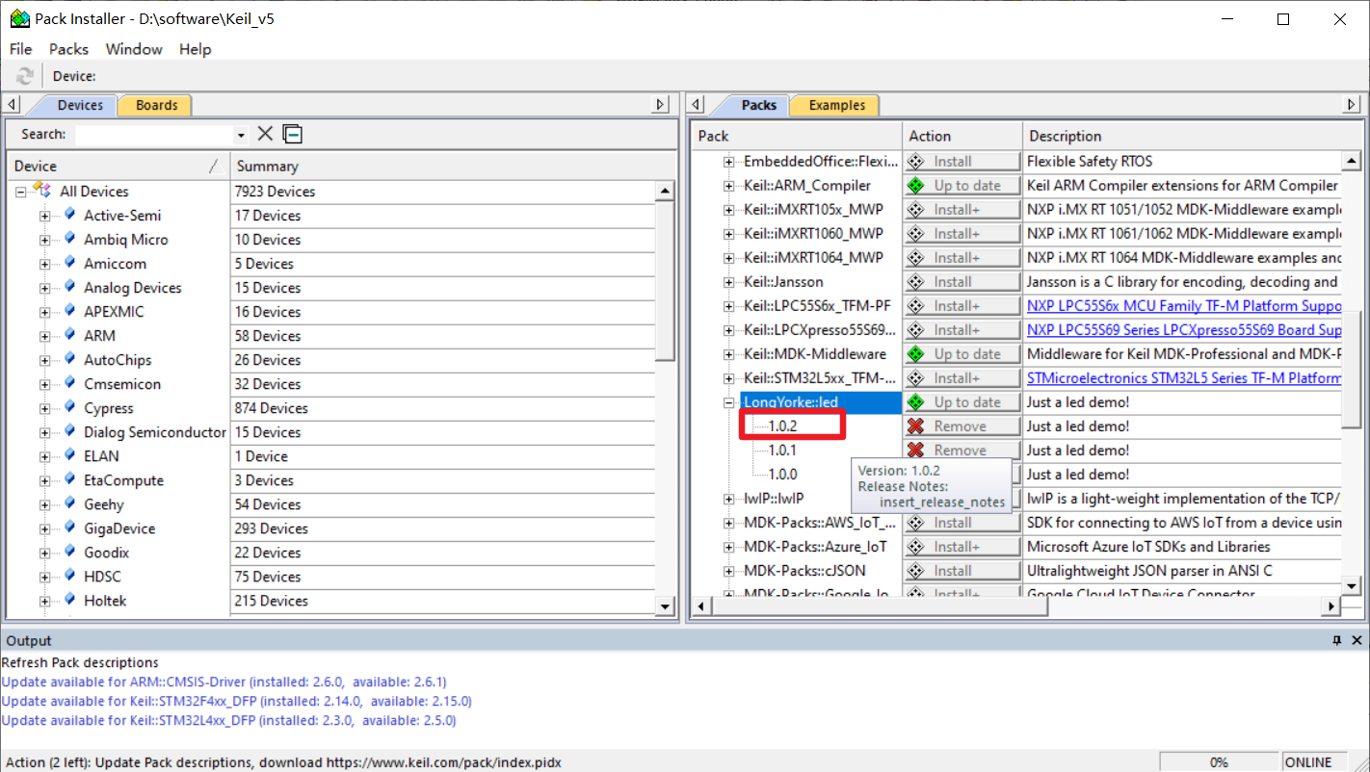Install the EmbeddedOffice::Flexi pack
1370x772 pixels.
(x=962, y=161)
